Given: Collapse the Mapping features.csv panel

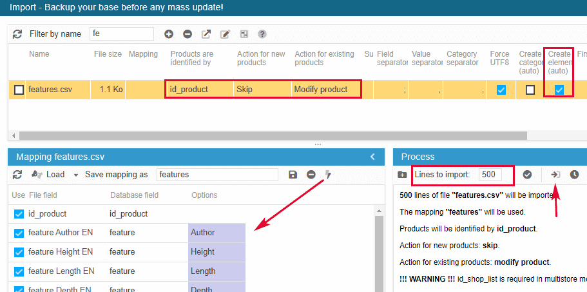Looking at the screenshot, I should coord(372,157).
